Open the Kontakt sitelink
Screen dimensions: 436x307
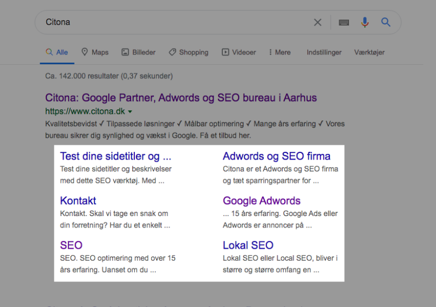point(78,201)
